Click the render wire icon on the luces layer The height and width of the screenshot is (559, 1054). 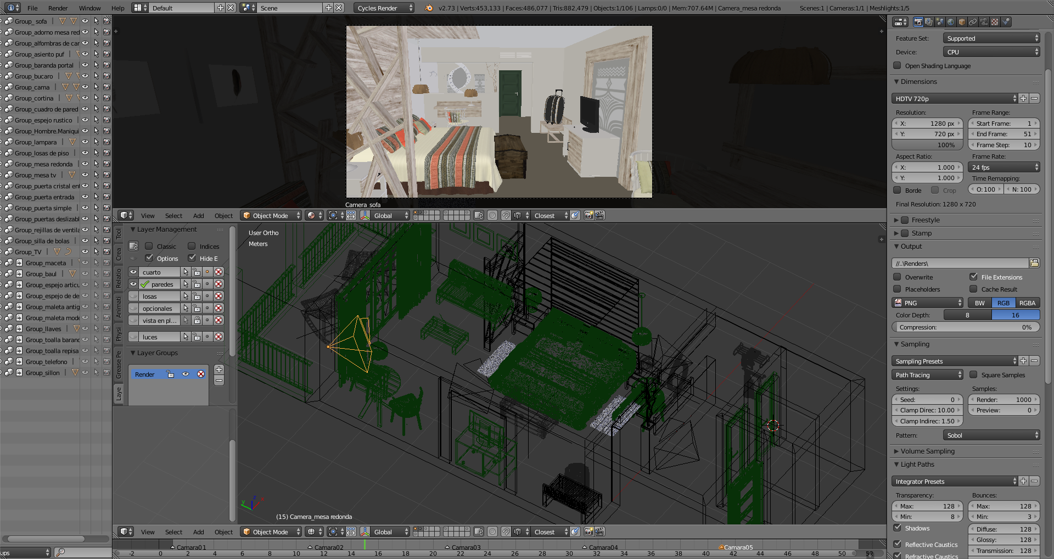coord(218,337)
